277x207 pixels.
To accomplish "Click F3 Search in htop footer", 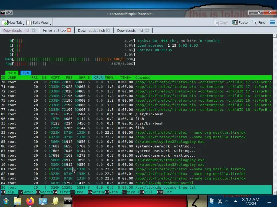I will pos(44,192).
